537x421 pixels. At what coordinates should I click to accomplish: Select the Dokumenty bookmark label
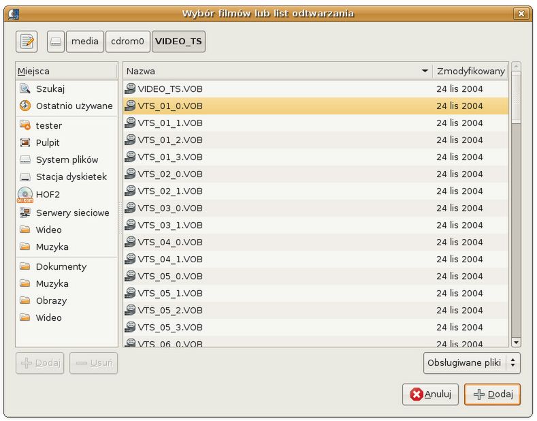[x=61, y=266]
